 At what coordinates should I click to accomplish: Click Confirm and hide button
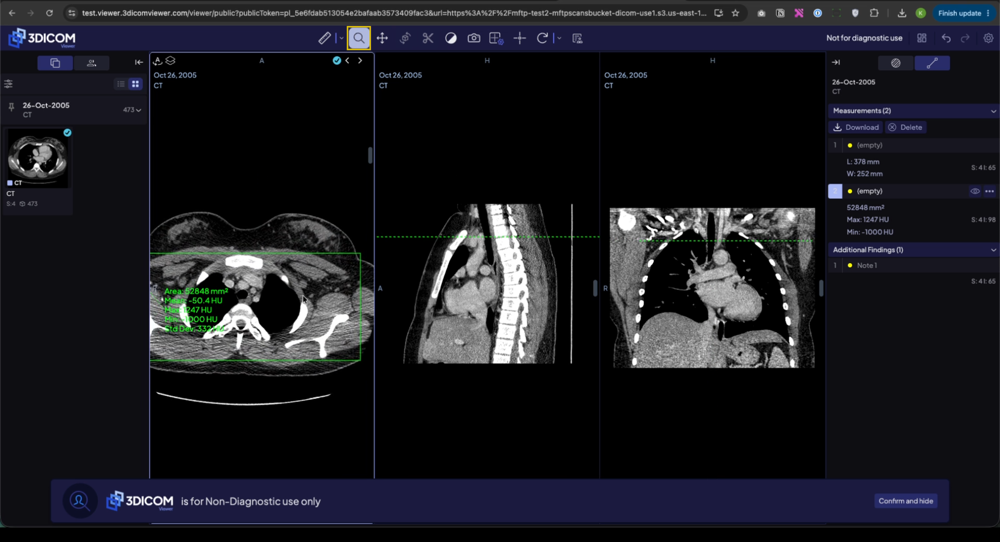pos(906,501)
